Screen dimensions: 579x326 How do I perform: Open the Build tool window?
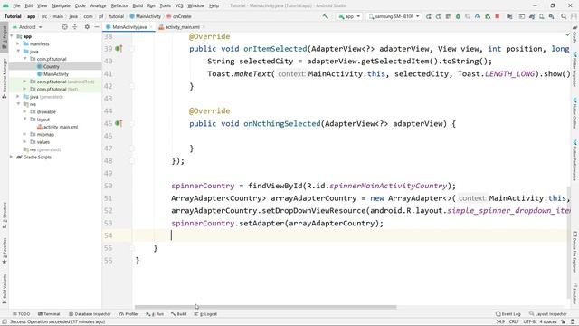click(x=179, y=314)
